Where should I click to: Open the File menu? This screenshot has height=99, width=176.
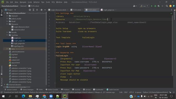7,2
